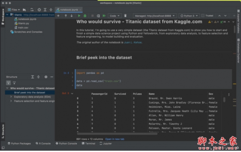Screen dimensions: 241x152
Task: Move the cell down with the down arrow
Action: click(x=71, y=16)
